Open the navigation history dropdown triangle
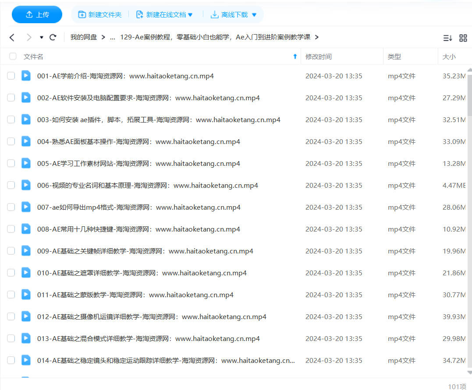472x390 pixels. tap(42, 37)
